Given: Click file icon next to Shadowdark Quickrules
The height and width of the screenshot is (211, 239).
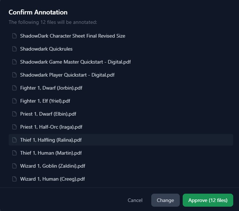Looking at the screenshot, I should [x=14, y=49].
